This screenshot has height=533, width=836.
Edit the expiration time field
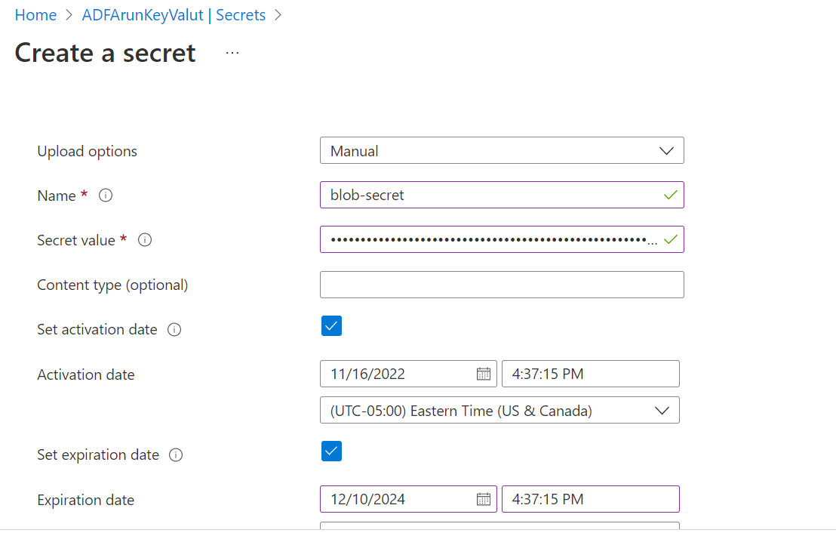click(x=590, y=499)
